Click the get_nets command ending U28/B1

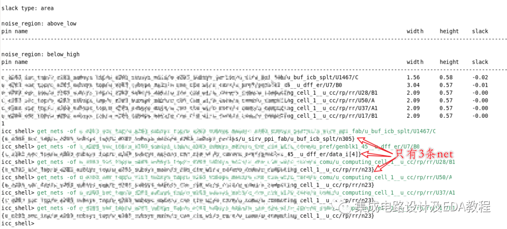click(246, 162)
